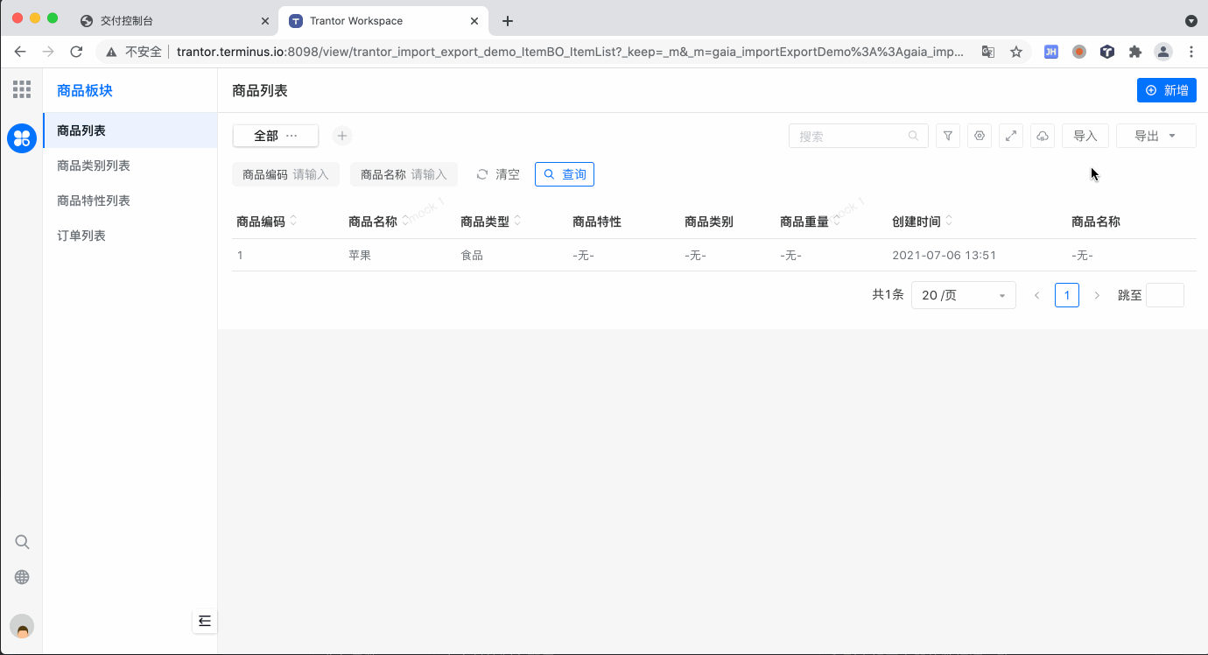Open a new browser tab
Screen dimensions: 1208x655
point(508,21)
